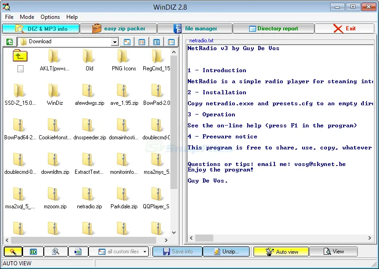Select CookieMonst... archive

[55, 129]
